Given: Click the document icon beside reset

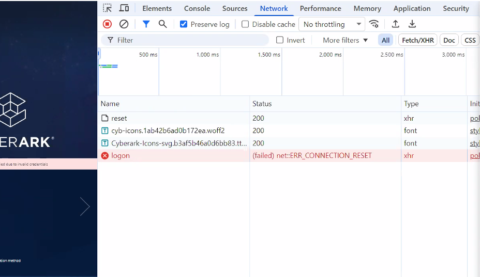Looking at the screenshot, I should (x=104, y=118).
